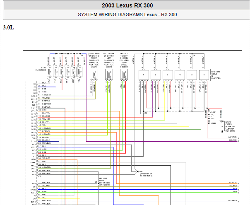Click connector pin '24 RED'
Viewport: 250px width, 205px height.
tap(42, 152)
